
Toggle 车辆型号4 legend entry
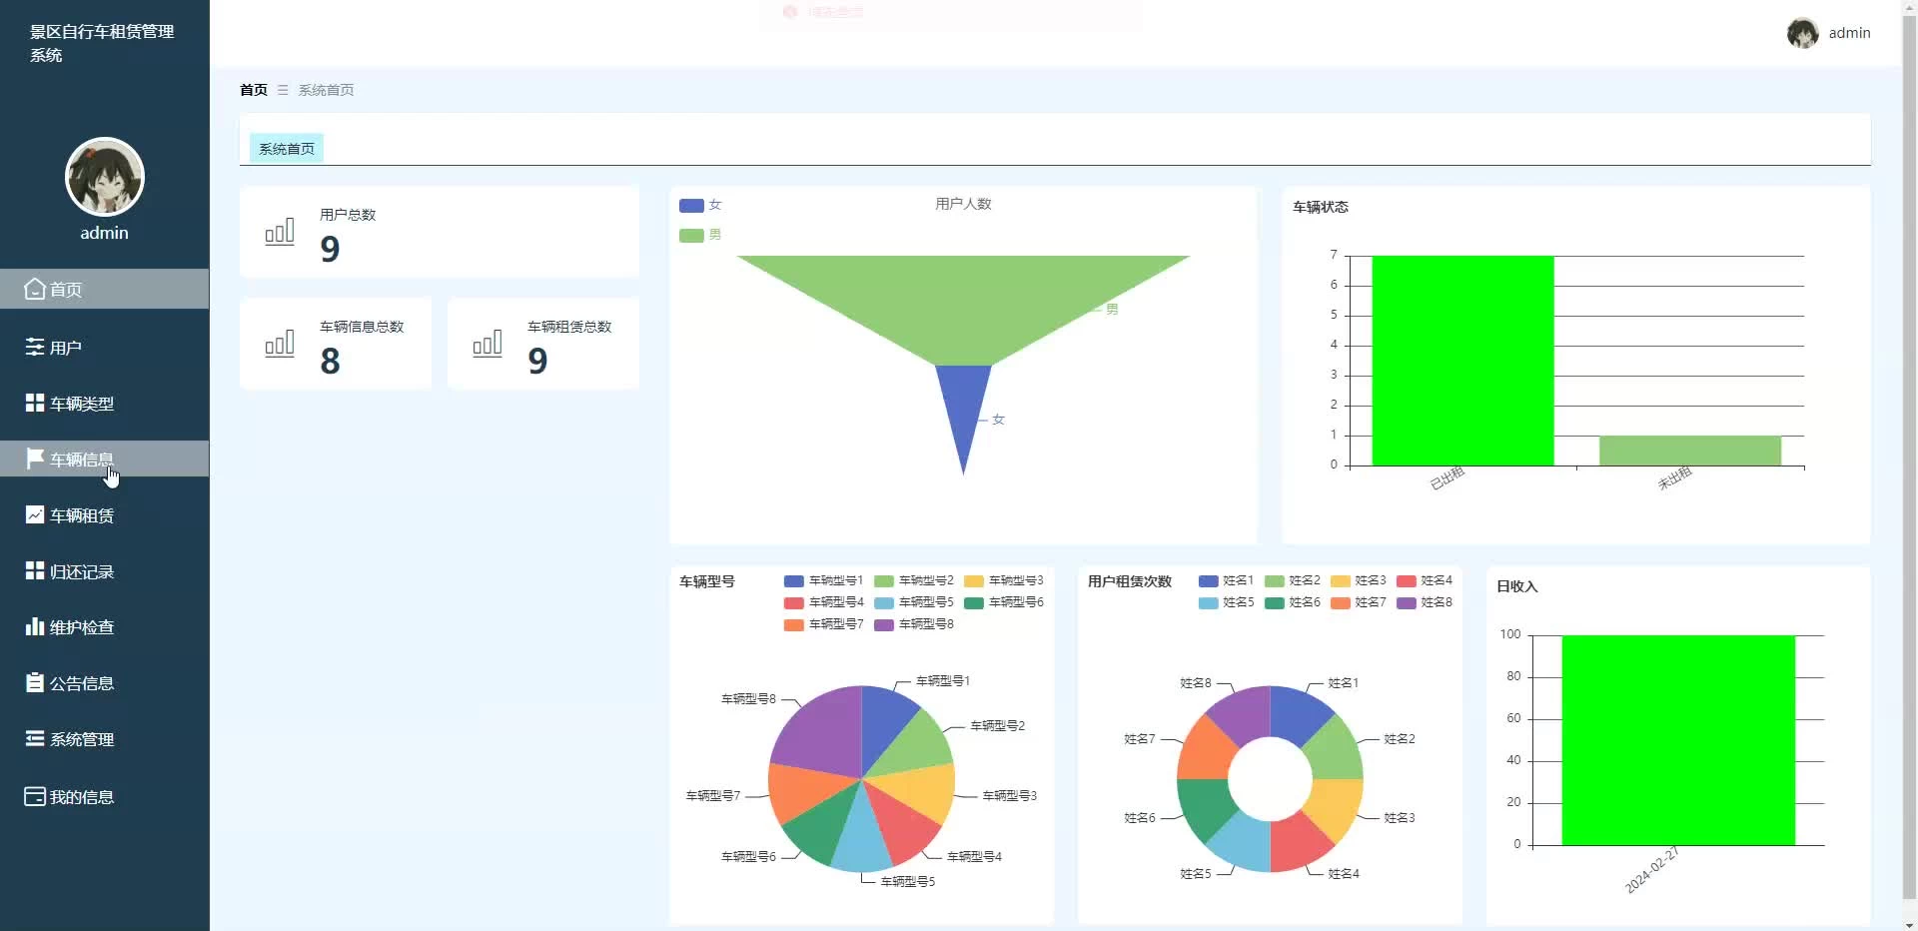(823, 602)
